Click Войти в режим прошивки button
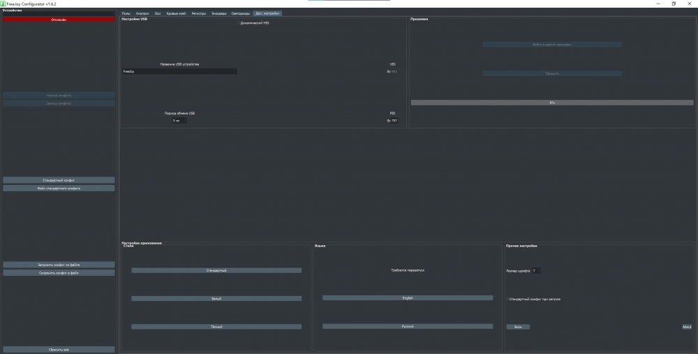698x354 pixels. click(552, 45)
